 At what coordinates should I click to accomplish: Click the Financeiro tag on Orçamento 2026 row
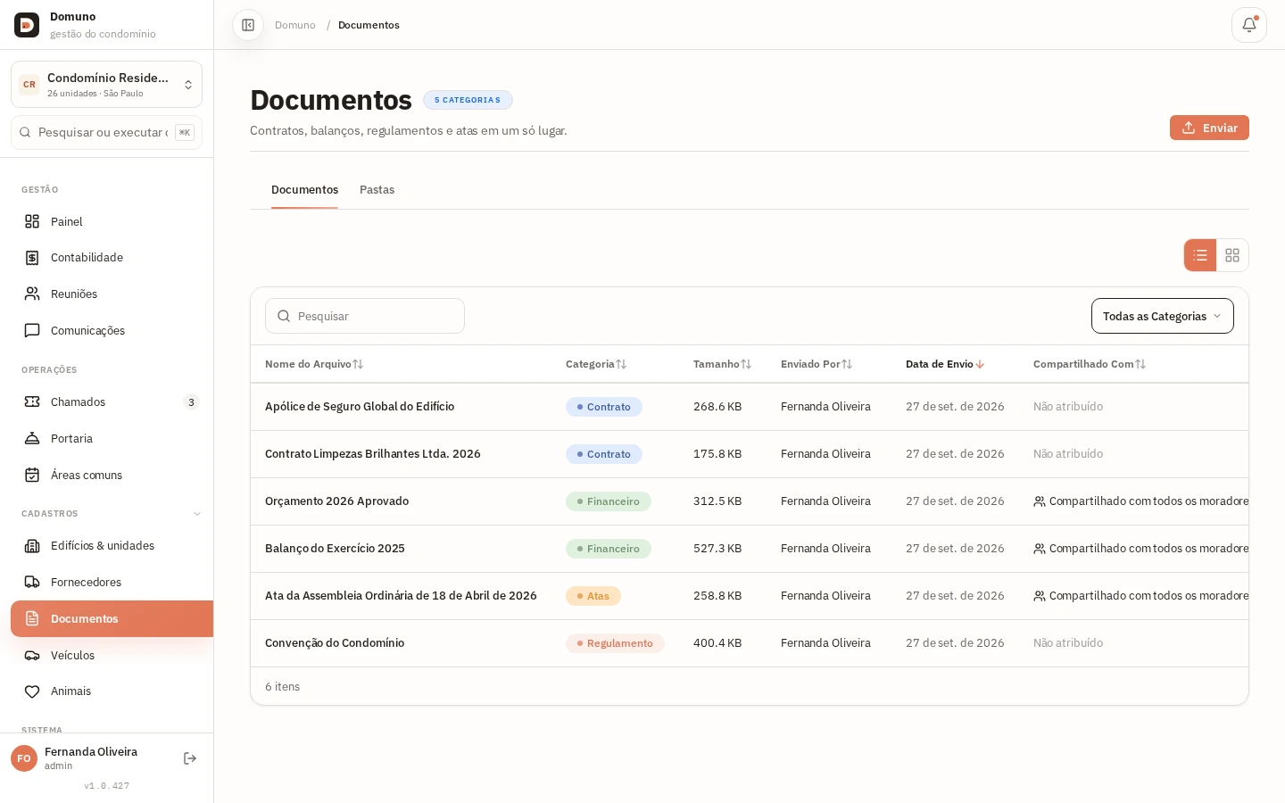(x=609, y=501)
